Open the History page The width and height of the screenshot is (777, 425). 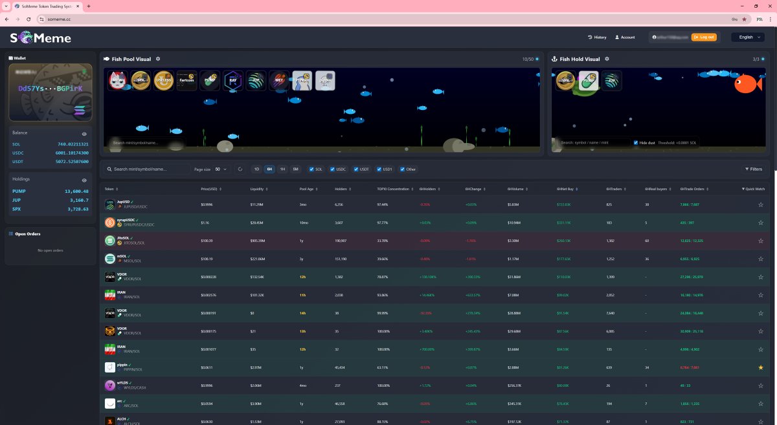(597, 37)
